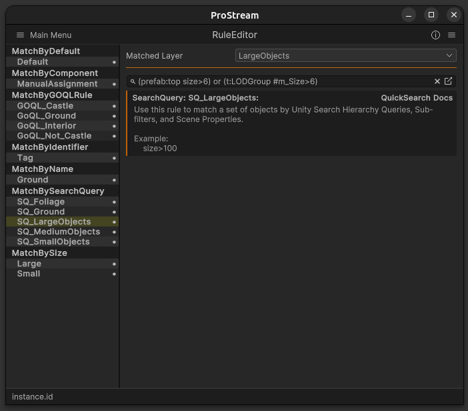Toggle the dot next to SQ_Ground
468x411 pixels.
tap(114, 212)
